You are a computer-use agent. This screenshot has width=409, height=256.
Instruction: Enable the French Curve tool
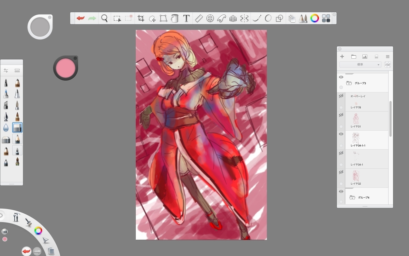222,18
